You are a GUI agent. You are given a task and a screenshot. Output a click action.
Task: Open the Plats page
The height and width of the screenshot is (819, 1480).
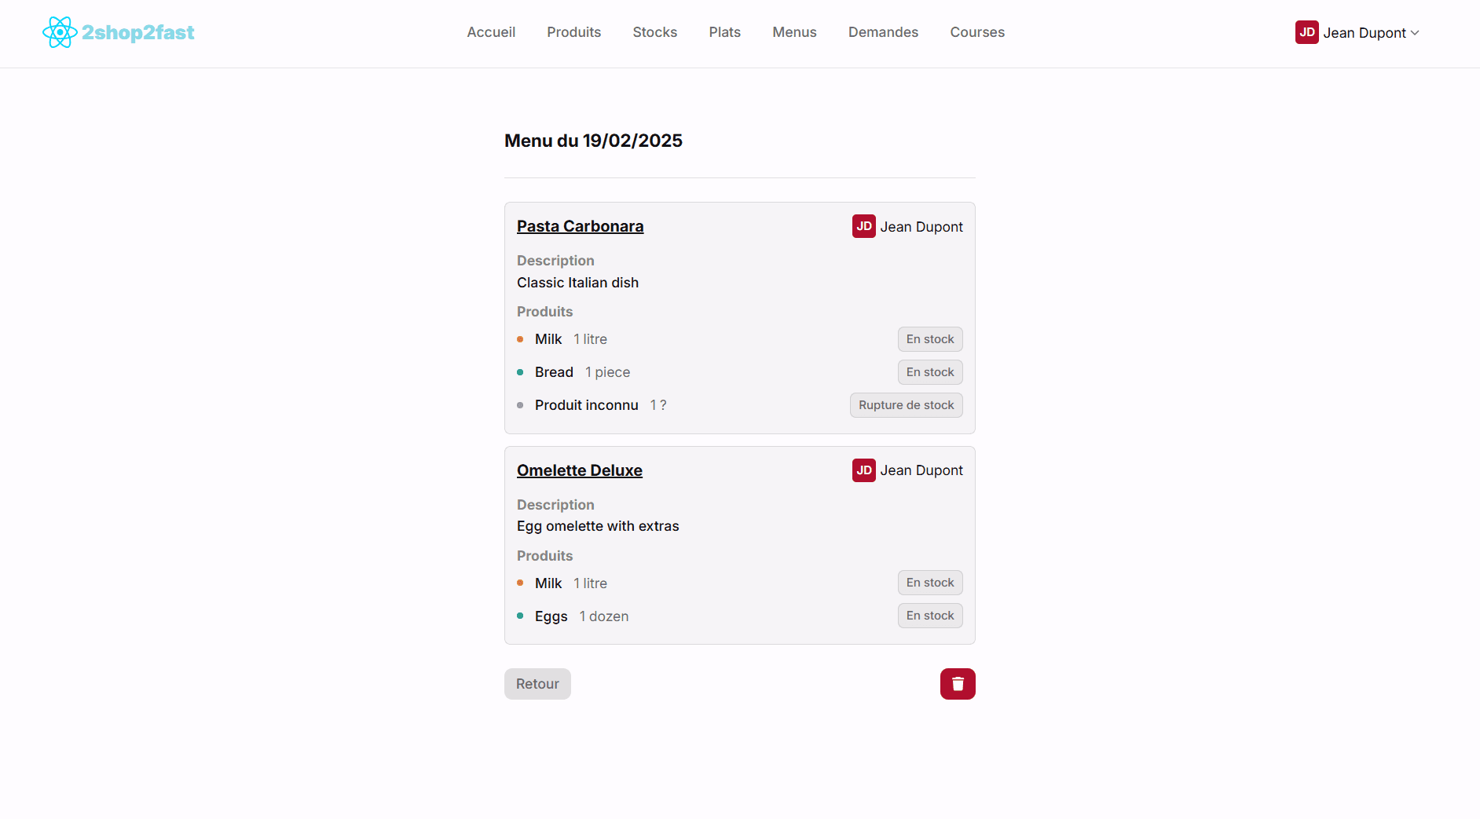[x=724, y=32]
